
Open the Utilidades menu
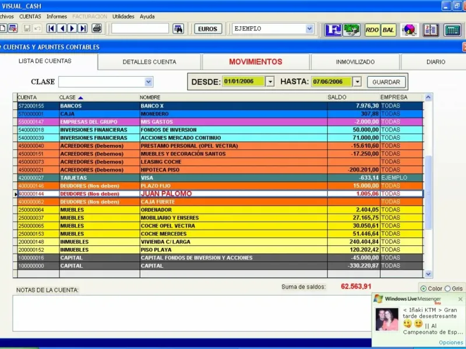pos(123,17)
